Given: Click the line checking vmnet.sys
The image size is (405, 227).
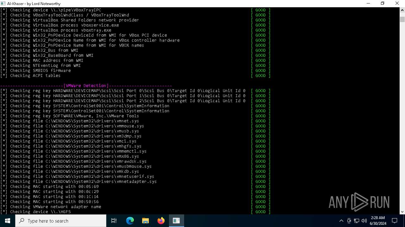Looking at the screenshot, I should (70, 121).
